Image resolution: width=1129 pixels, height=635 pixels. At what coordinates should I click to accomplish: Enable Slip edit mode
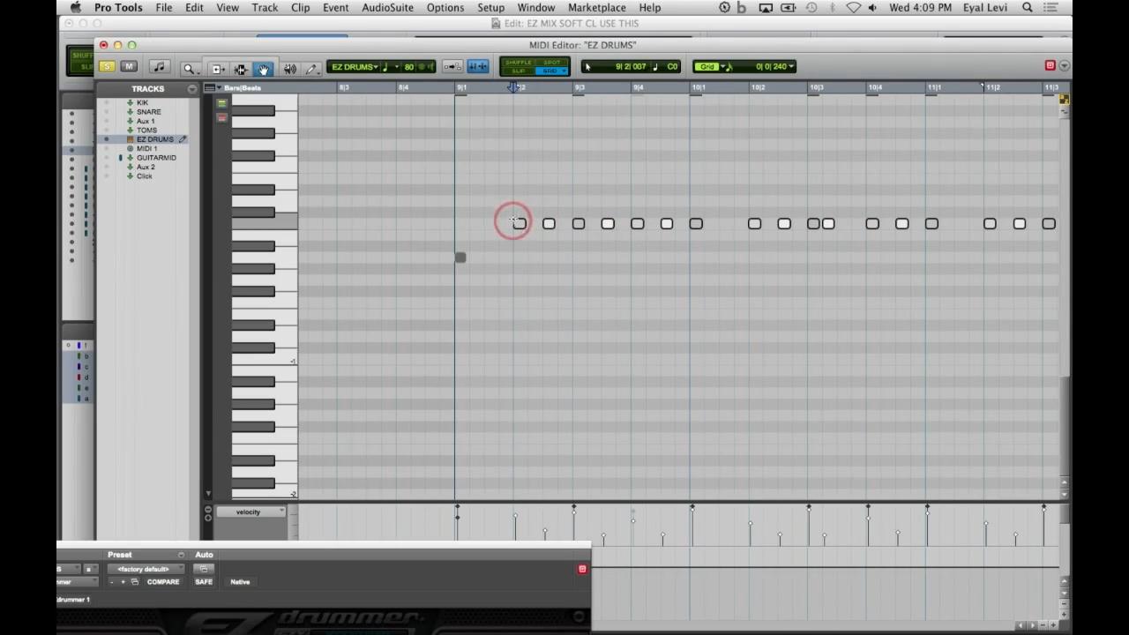point(519,71)
